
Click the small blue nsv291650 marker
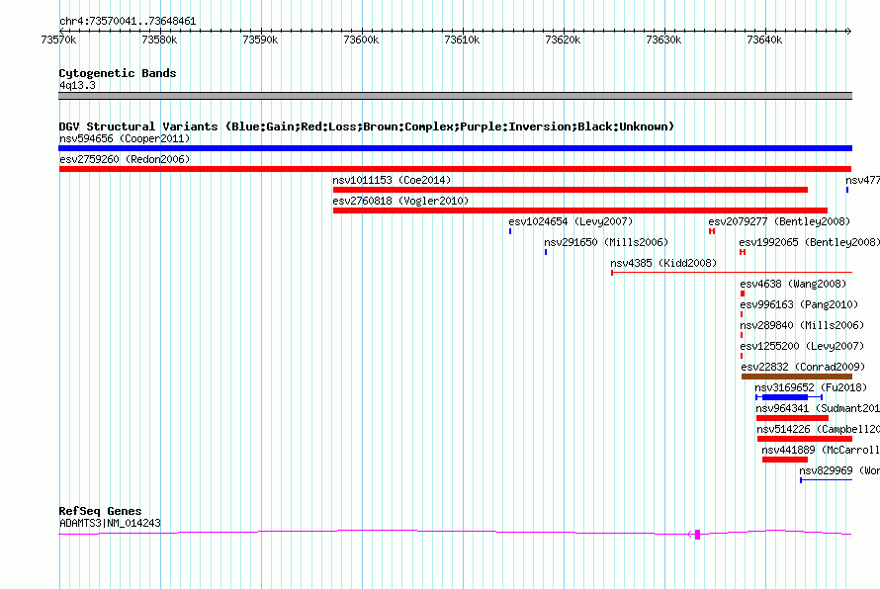point(546,252)
